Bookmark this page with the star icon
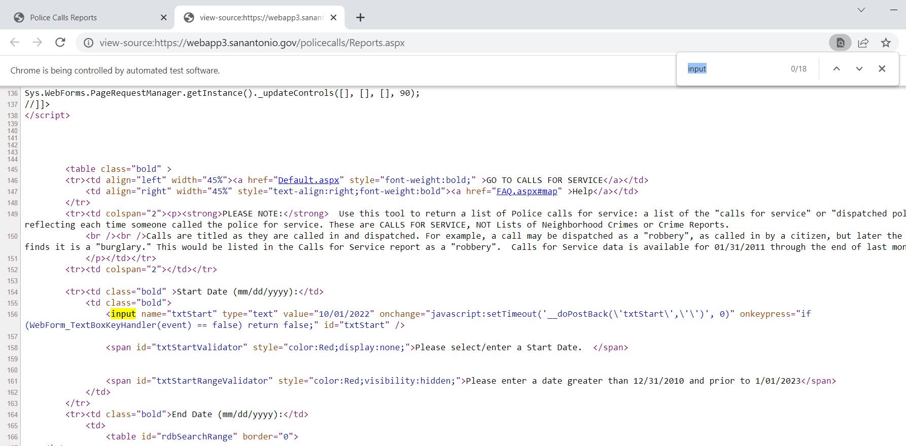The height and width of the screenshot is (446, 906). pos(886,43)
